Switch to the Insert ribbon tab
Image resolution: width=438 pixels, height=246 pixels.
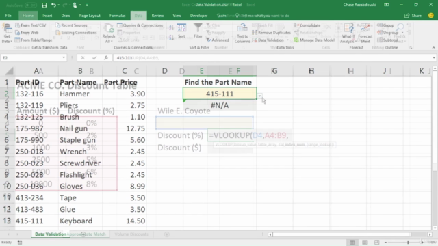tap(47, 16)
